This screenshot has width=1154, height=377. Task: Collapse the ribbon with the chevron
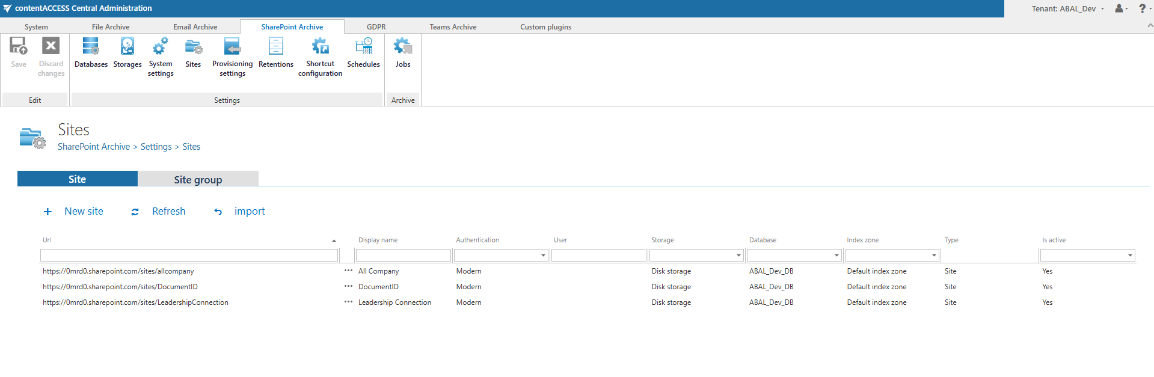coord(1150,26)
